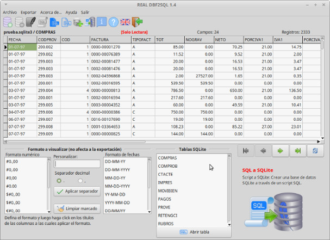Viewport: 330px width, 240px height.
Task: Click the CODPROV column header
Action: click(48, 40)
